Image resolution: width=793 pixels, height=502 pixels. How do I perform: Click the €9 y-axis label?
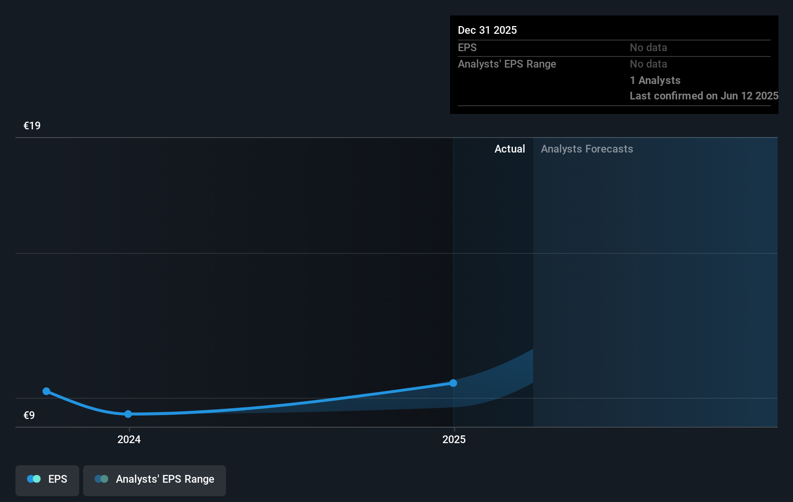click(29, 416)
